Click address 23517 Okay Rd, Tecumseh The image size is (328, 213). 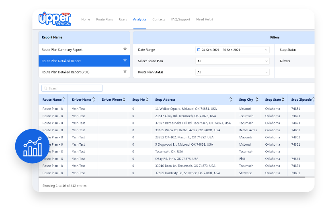tap(186, 116)
